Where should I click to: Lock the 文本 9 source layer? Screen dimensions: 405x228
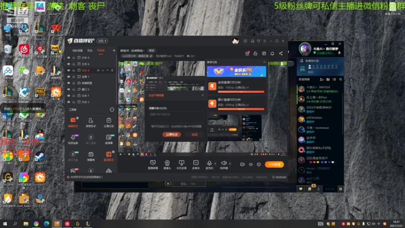[x=73, y=58]
